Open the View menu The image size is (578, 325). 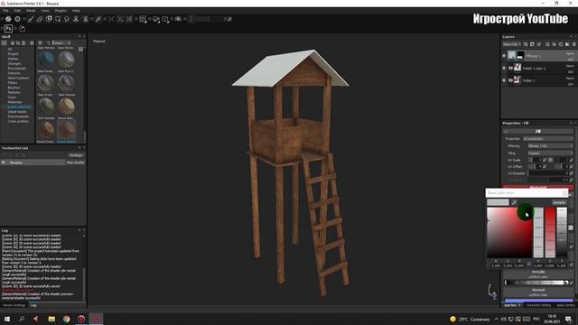pos(45,11)
